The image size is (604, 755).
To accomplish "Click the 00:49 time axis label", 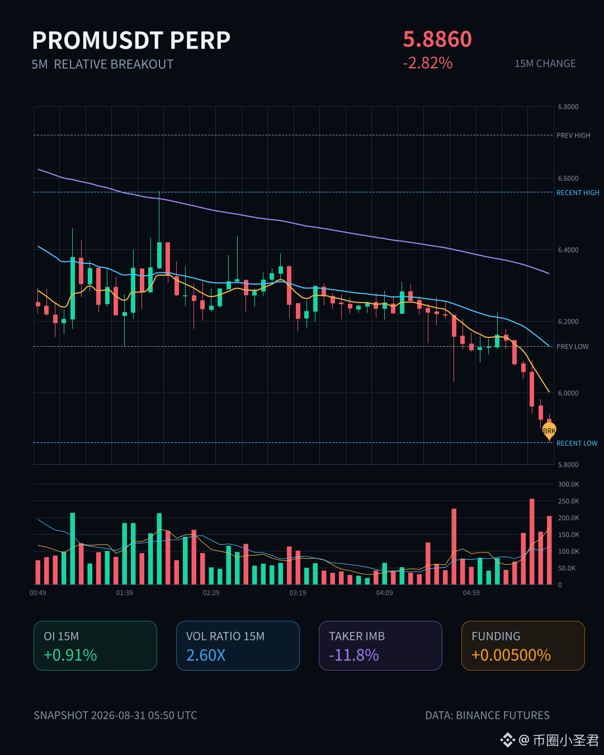I will coord(38,593).
